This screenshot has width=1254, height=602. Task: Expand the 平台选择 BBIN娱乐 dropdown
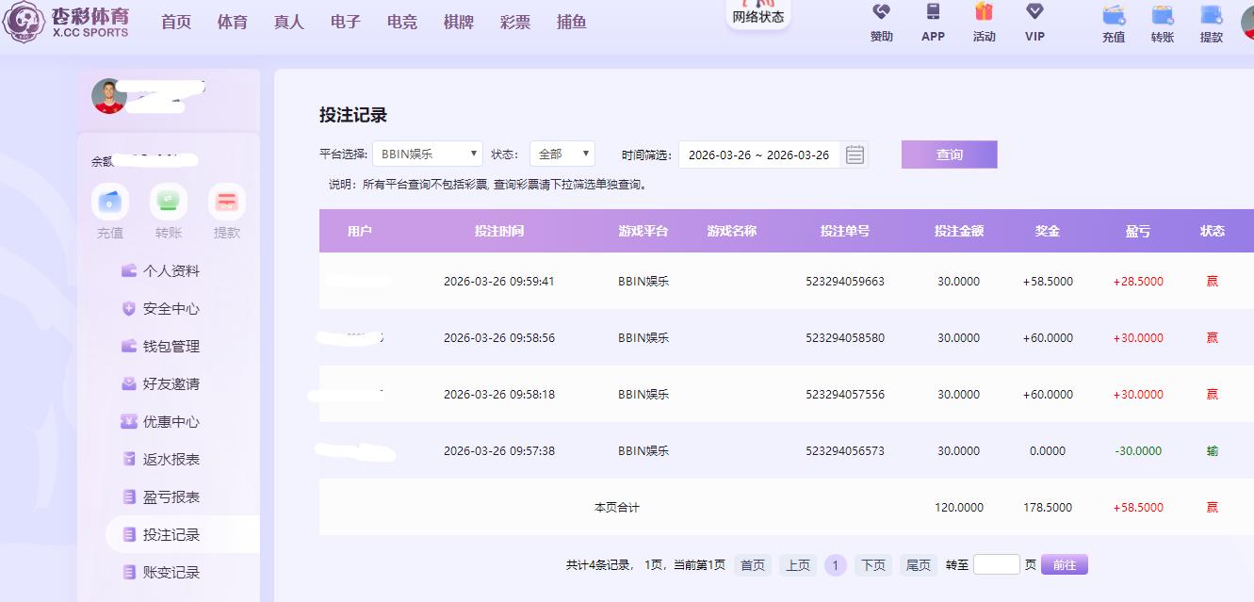pos(427,155)
